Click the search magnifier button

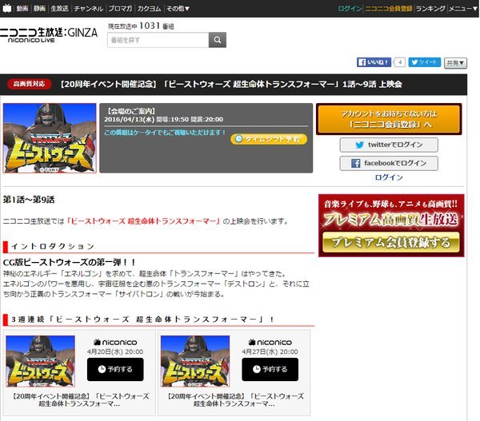[218, 40]
